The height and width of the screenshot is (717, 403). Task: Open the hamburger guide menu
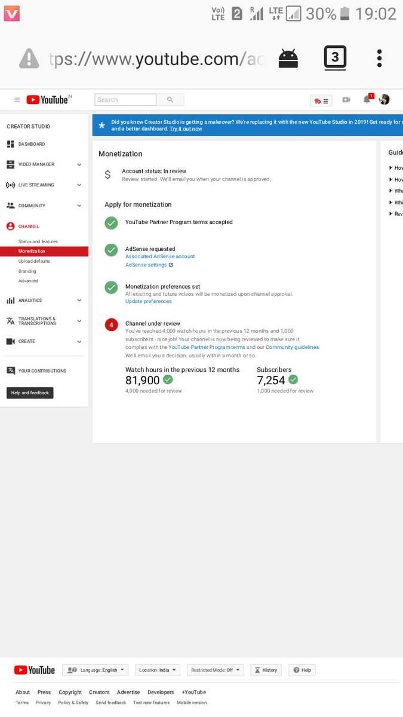(x=17, y=100)
